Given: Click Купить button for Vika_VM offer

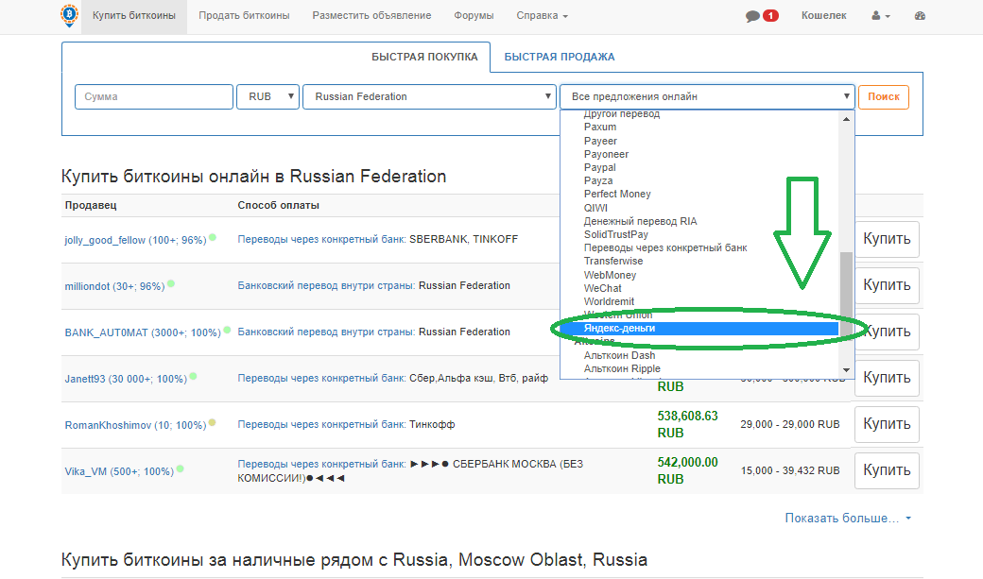Looking at the screenshot, I should pyautogui.click(x=886, y=470).
